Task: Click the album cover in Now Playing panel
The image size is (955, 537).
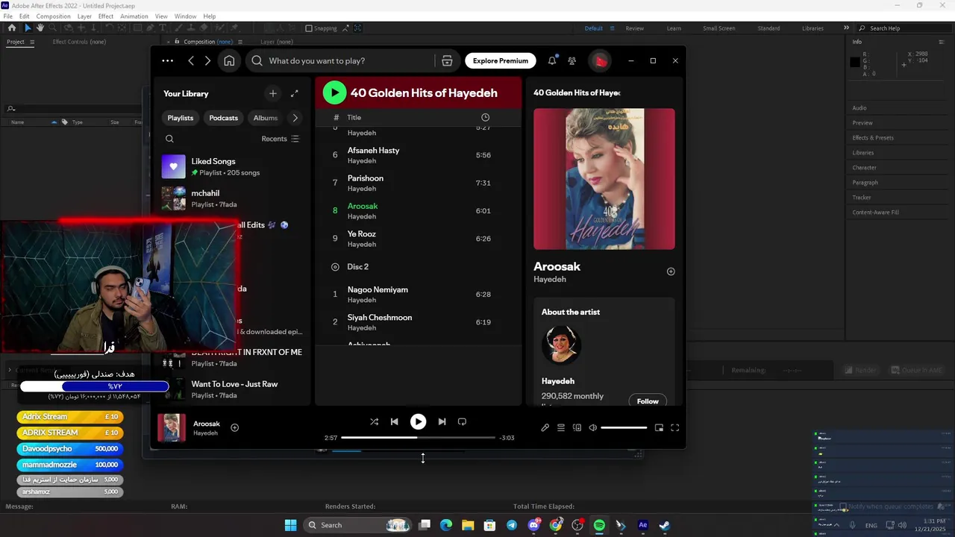Action: pyautogui.click(x=604, y=179)
